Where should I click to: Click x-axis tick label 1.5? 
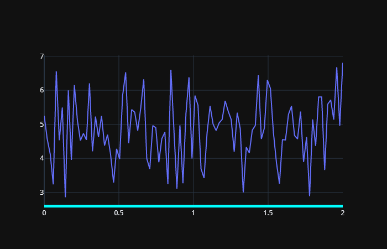point(268,213)
